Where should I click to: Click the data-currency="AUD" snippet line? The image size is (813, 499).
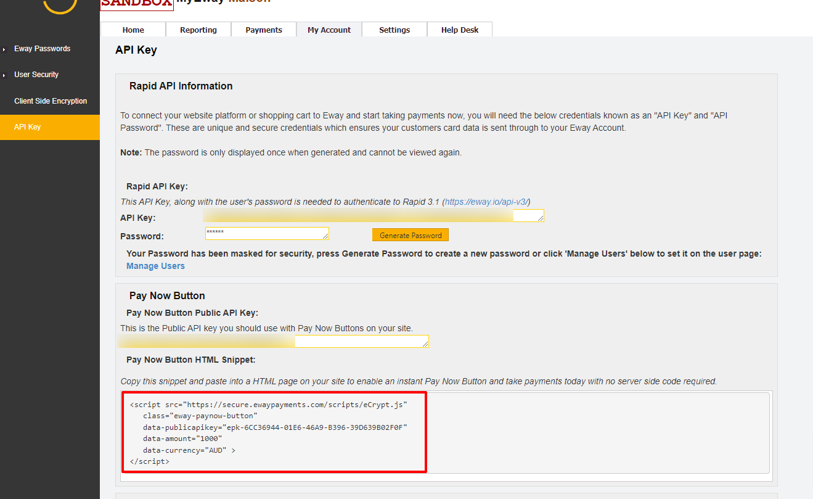(189, 450)
